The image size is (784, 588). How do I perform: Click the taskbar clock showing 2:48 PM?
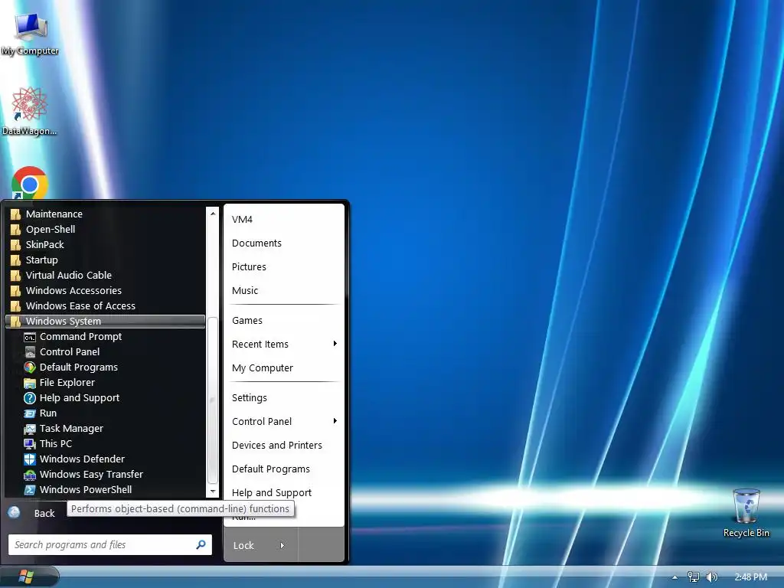click(x=750, y=577)
